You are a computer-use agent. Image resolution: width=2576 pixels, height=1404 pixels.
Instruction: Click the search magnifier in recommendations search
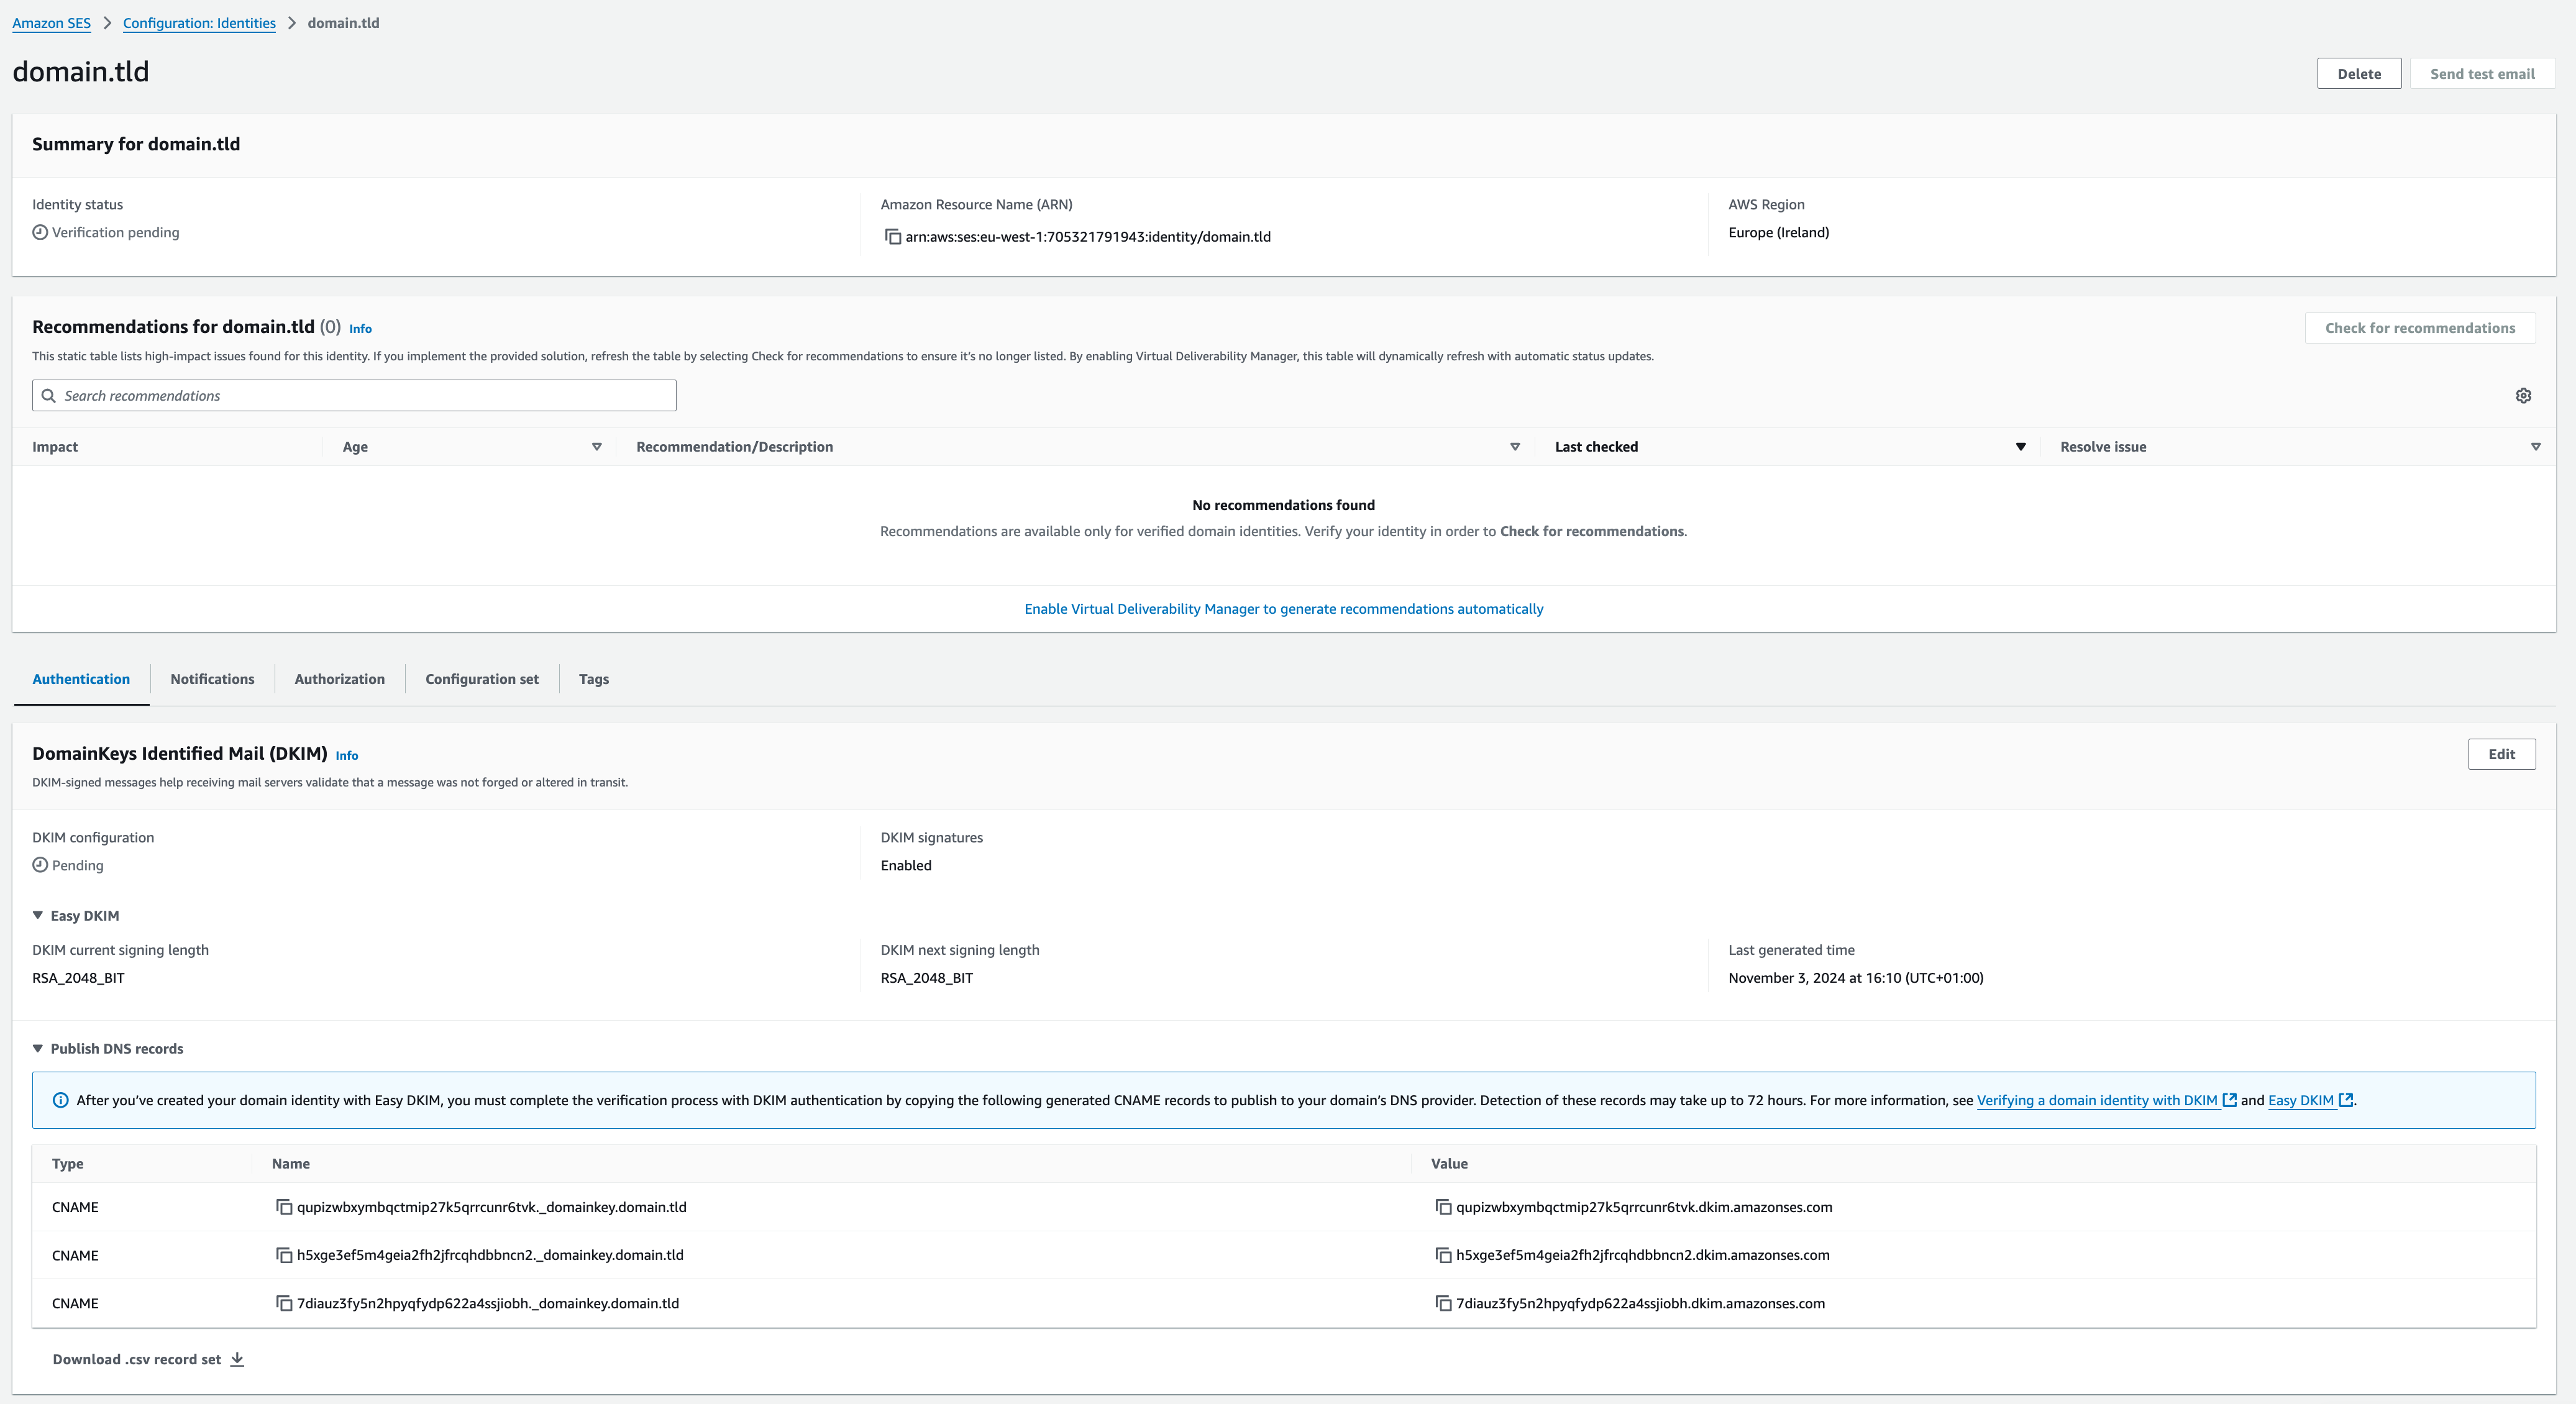click(48, 395)
